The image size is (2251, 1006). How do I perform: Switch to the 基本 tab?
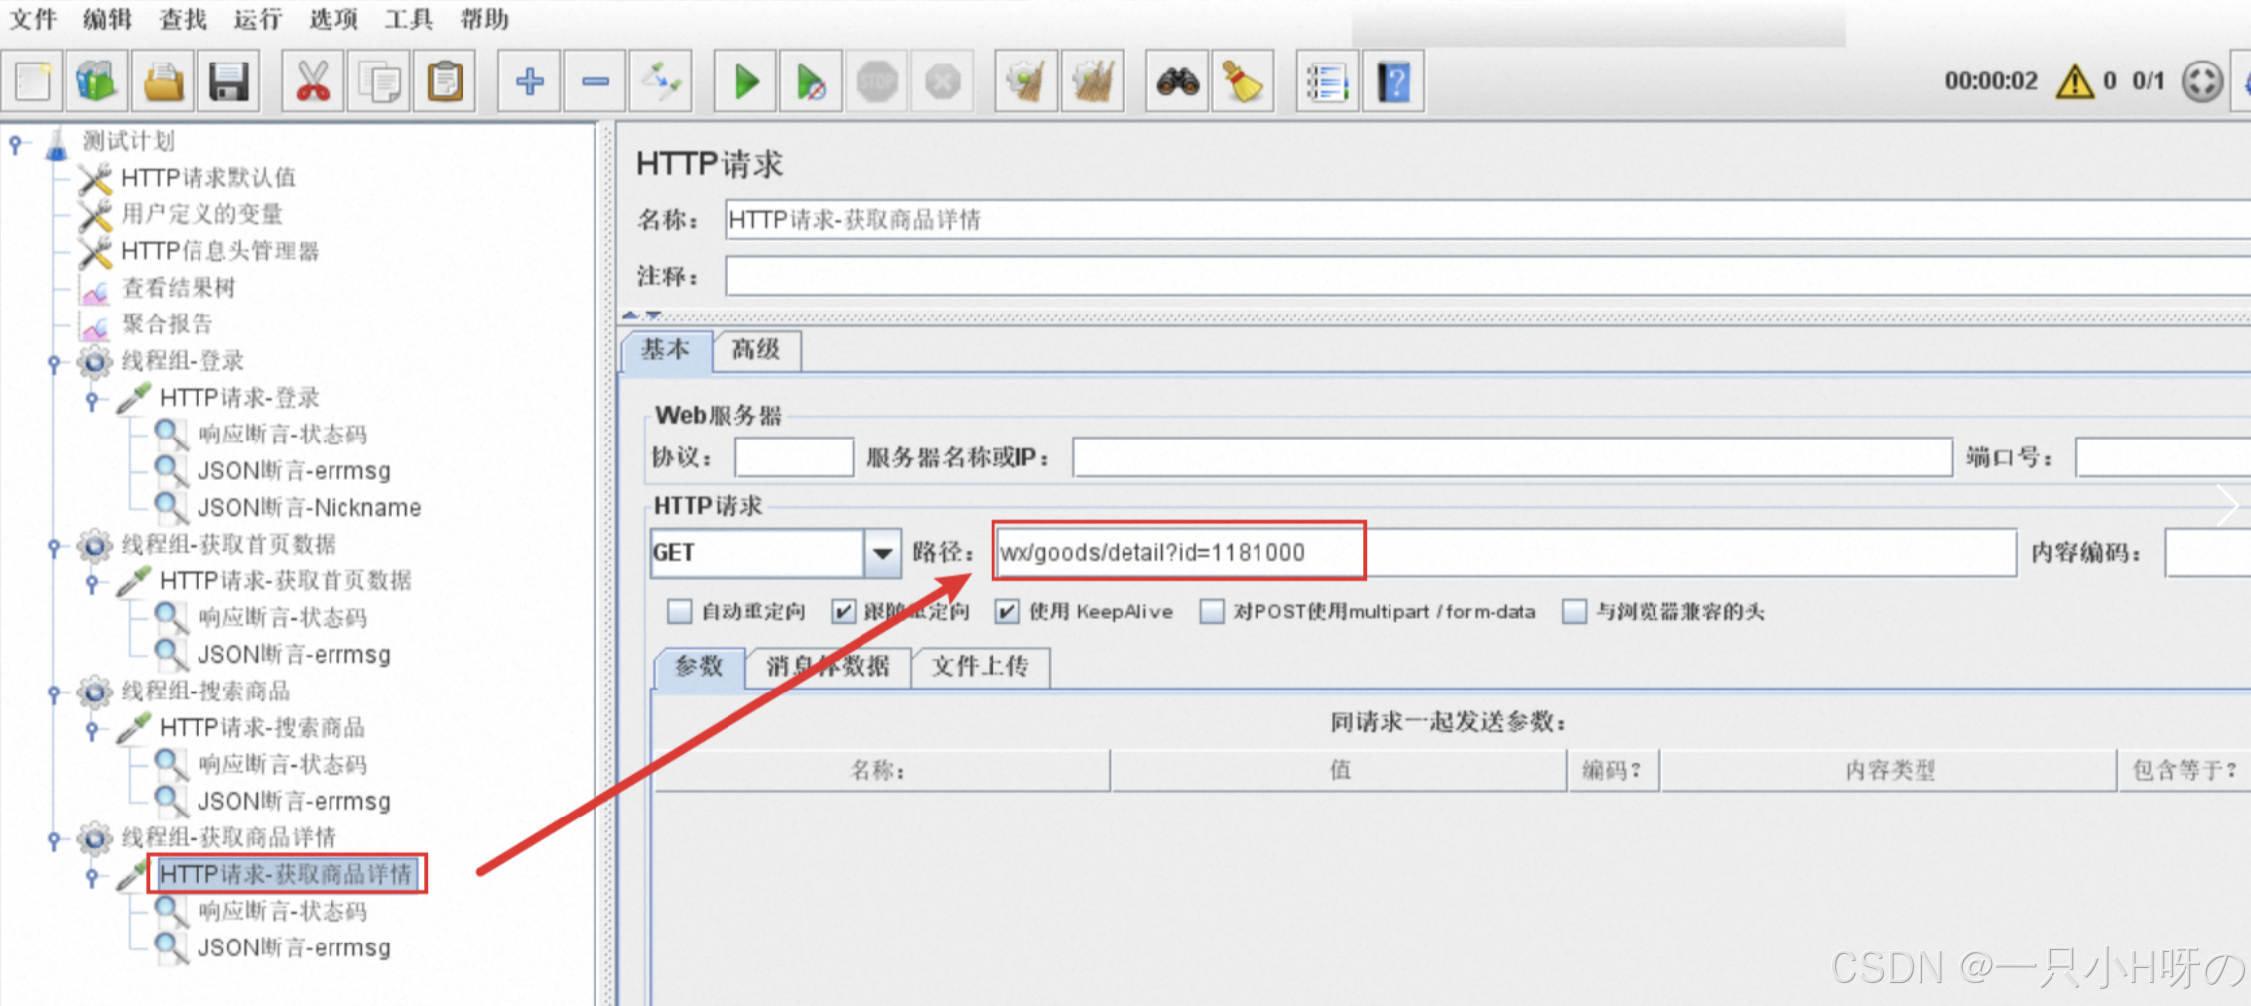pyautogui.click(x=666, y=350)
